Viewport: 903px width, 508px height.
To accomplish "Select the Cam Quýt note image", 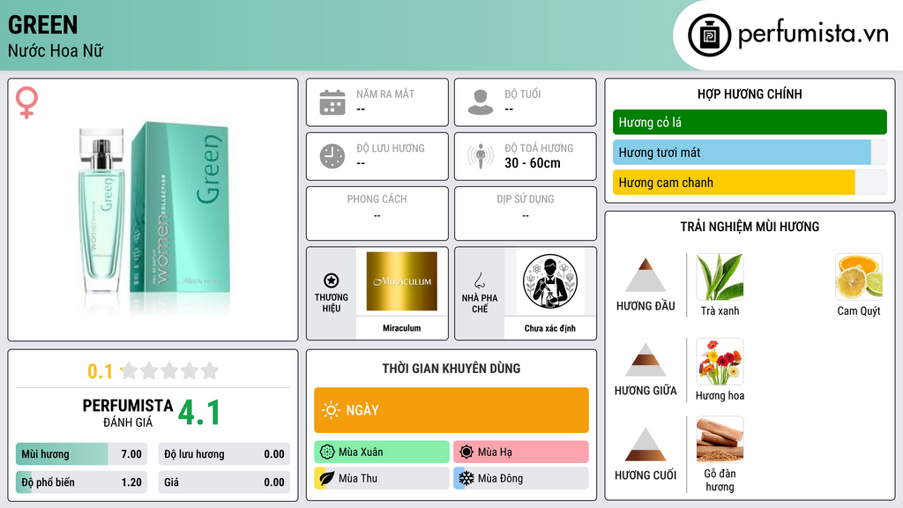I will pyautogui.click(x=859, y=277).
